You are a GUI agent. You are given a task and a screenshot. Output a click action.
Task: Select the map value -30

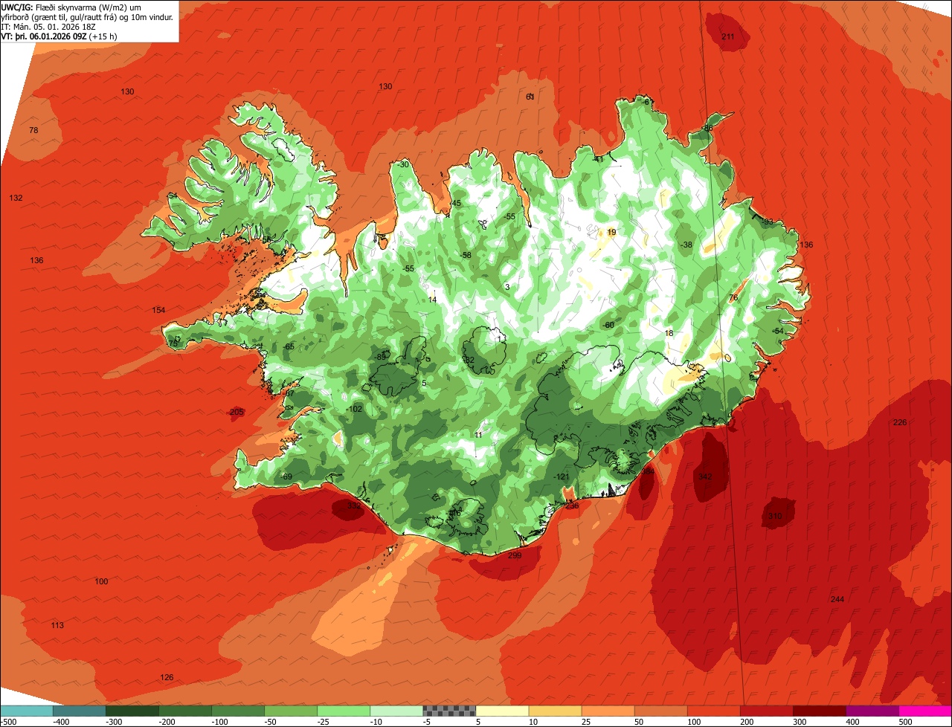(x=404, y=164)
